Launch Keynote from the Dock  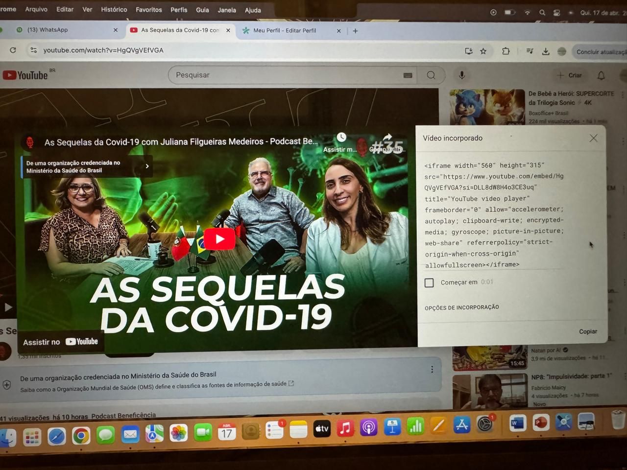pos(392,427)
